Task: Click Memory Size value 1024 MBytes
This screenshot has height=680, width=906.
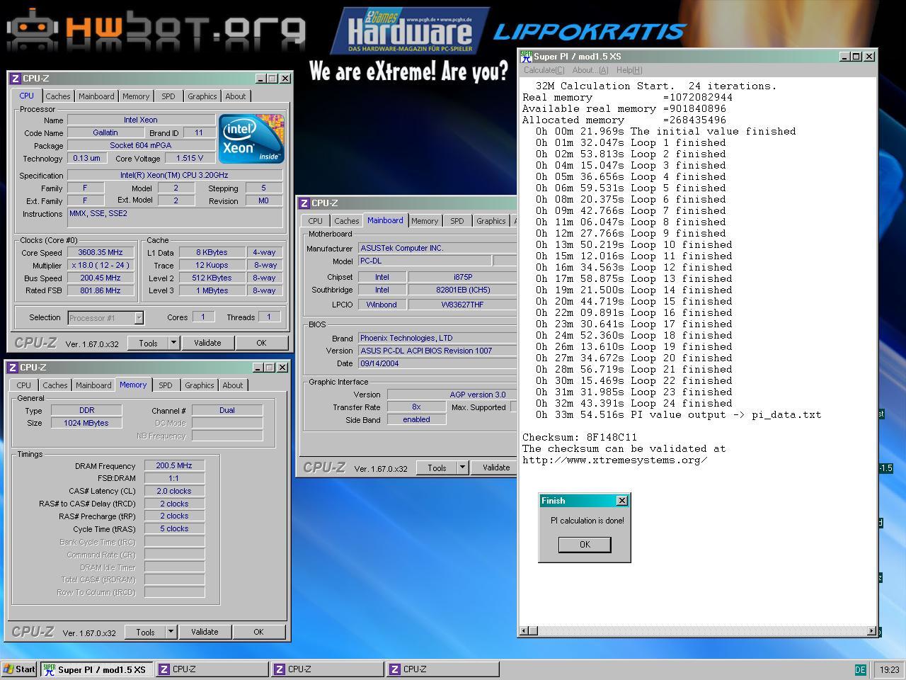Action: coord(87,423)
